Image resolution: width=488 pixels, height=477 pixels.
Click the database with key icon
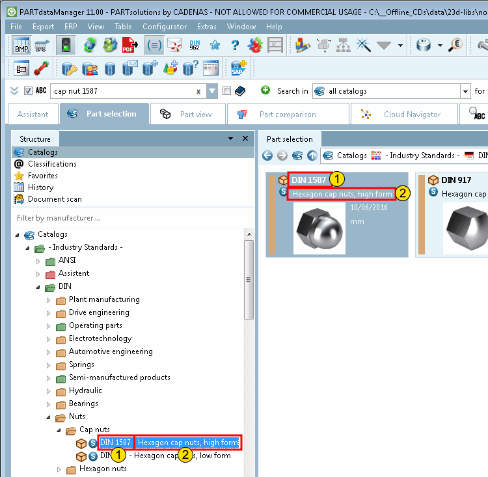pyautogui.click(x=69, y=68)
